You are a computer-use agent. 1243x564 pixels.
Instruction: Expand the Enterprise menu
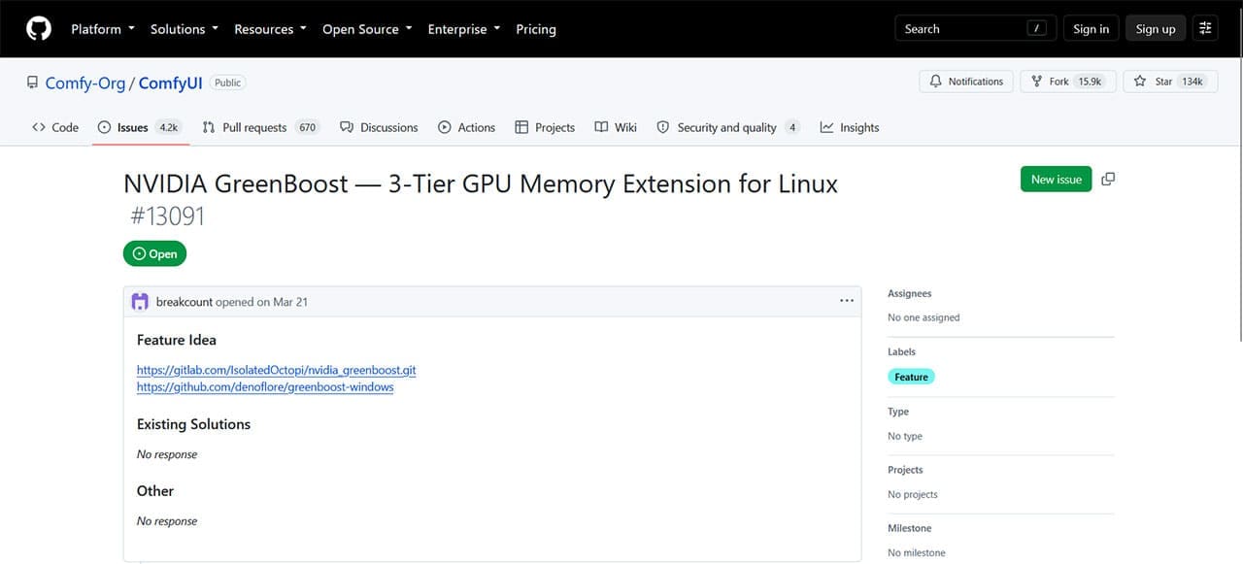tap(464, 29)
